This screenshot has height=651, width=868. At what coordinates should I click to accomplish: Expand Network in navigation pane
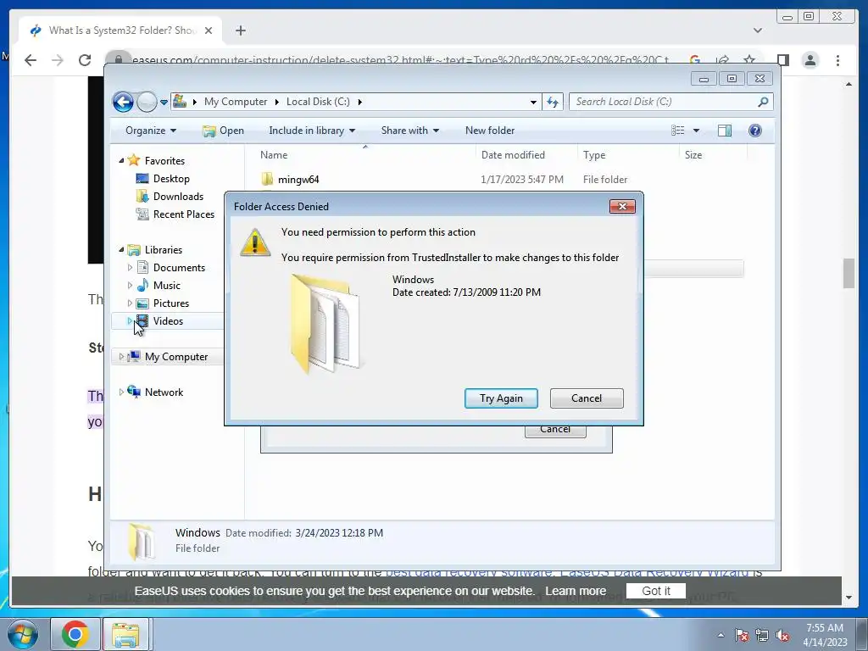point(121,392)
